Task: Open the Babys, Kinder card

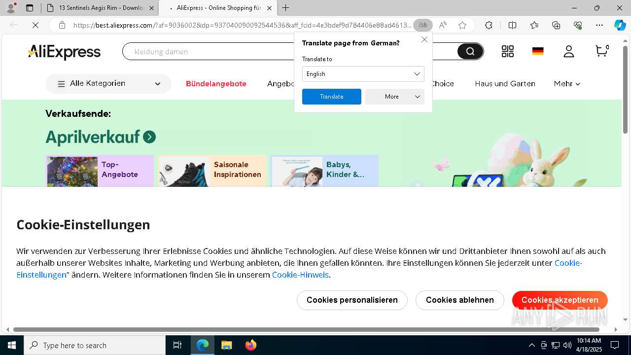Action: pos(324,171)
